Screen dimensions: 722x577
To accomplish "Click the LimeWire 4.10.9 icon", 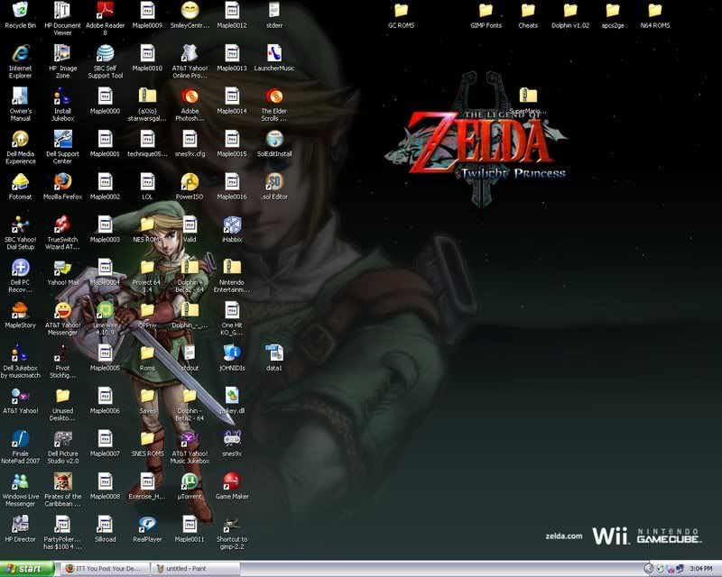I will point(105,309).
